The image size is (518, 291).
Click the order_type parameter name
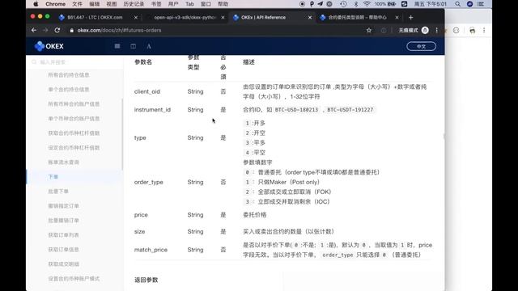[149, 182]
